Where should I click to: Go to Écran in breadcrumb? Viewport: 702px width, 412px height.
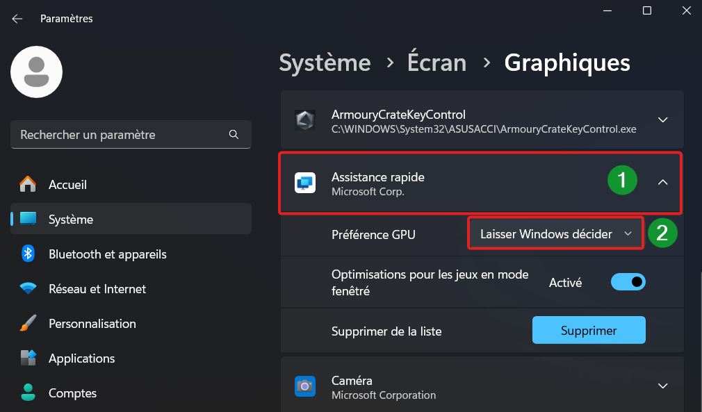coord(436,63)
